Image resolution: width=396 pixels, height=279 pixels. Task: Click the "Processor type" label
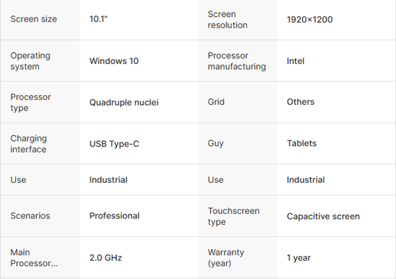tap(31, 102)
